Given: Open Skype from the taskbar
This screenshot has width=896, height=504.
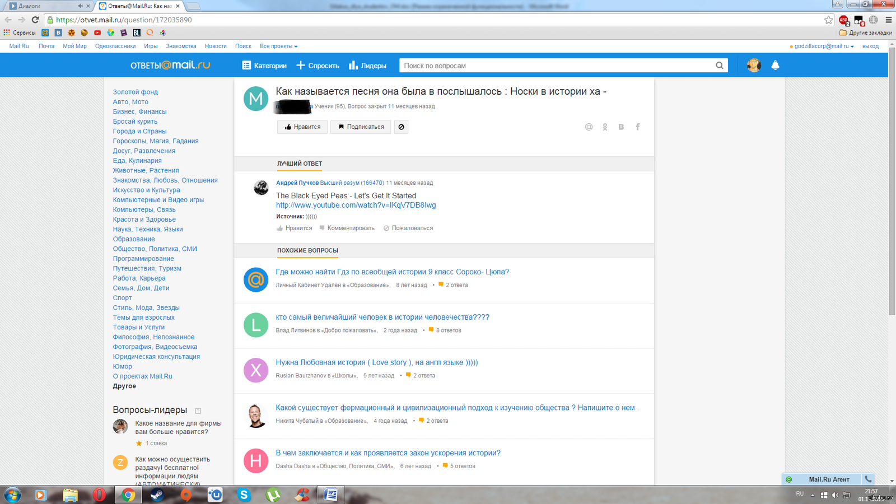Looking at the screenshot, I should [x=244, y=494].
